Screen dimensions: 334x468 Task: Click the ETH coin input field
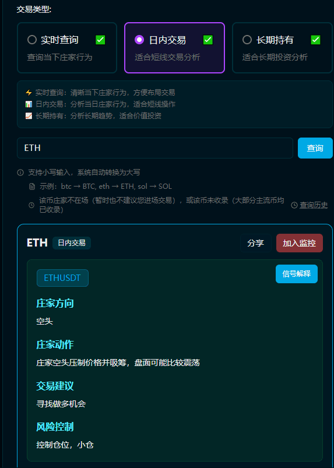tap(155, 148)
